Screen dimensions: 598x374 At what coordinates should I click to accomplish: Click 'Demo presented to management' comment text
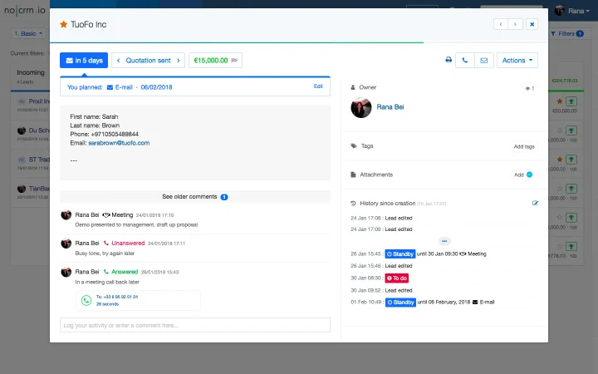pos(136,224)
